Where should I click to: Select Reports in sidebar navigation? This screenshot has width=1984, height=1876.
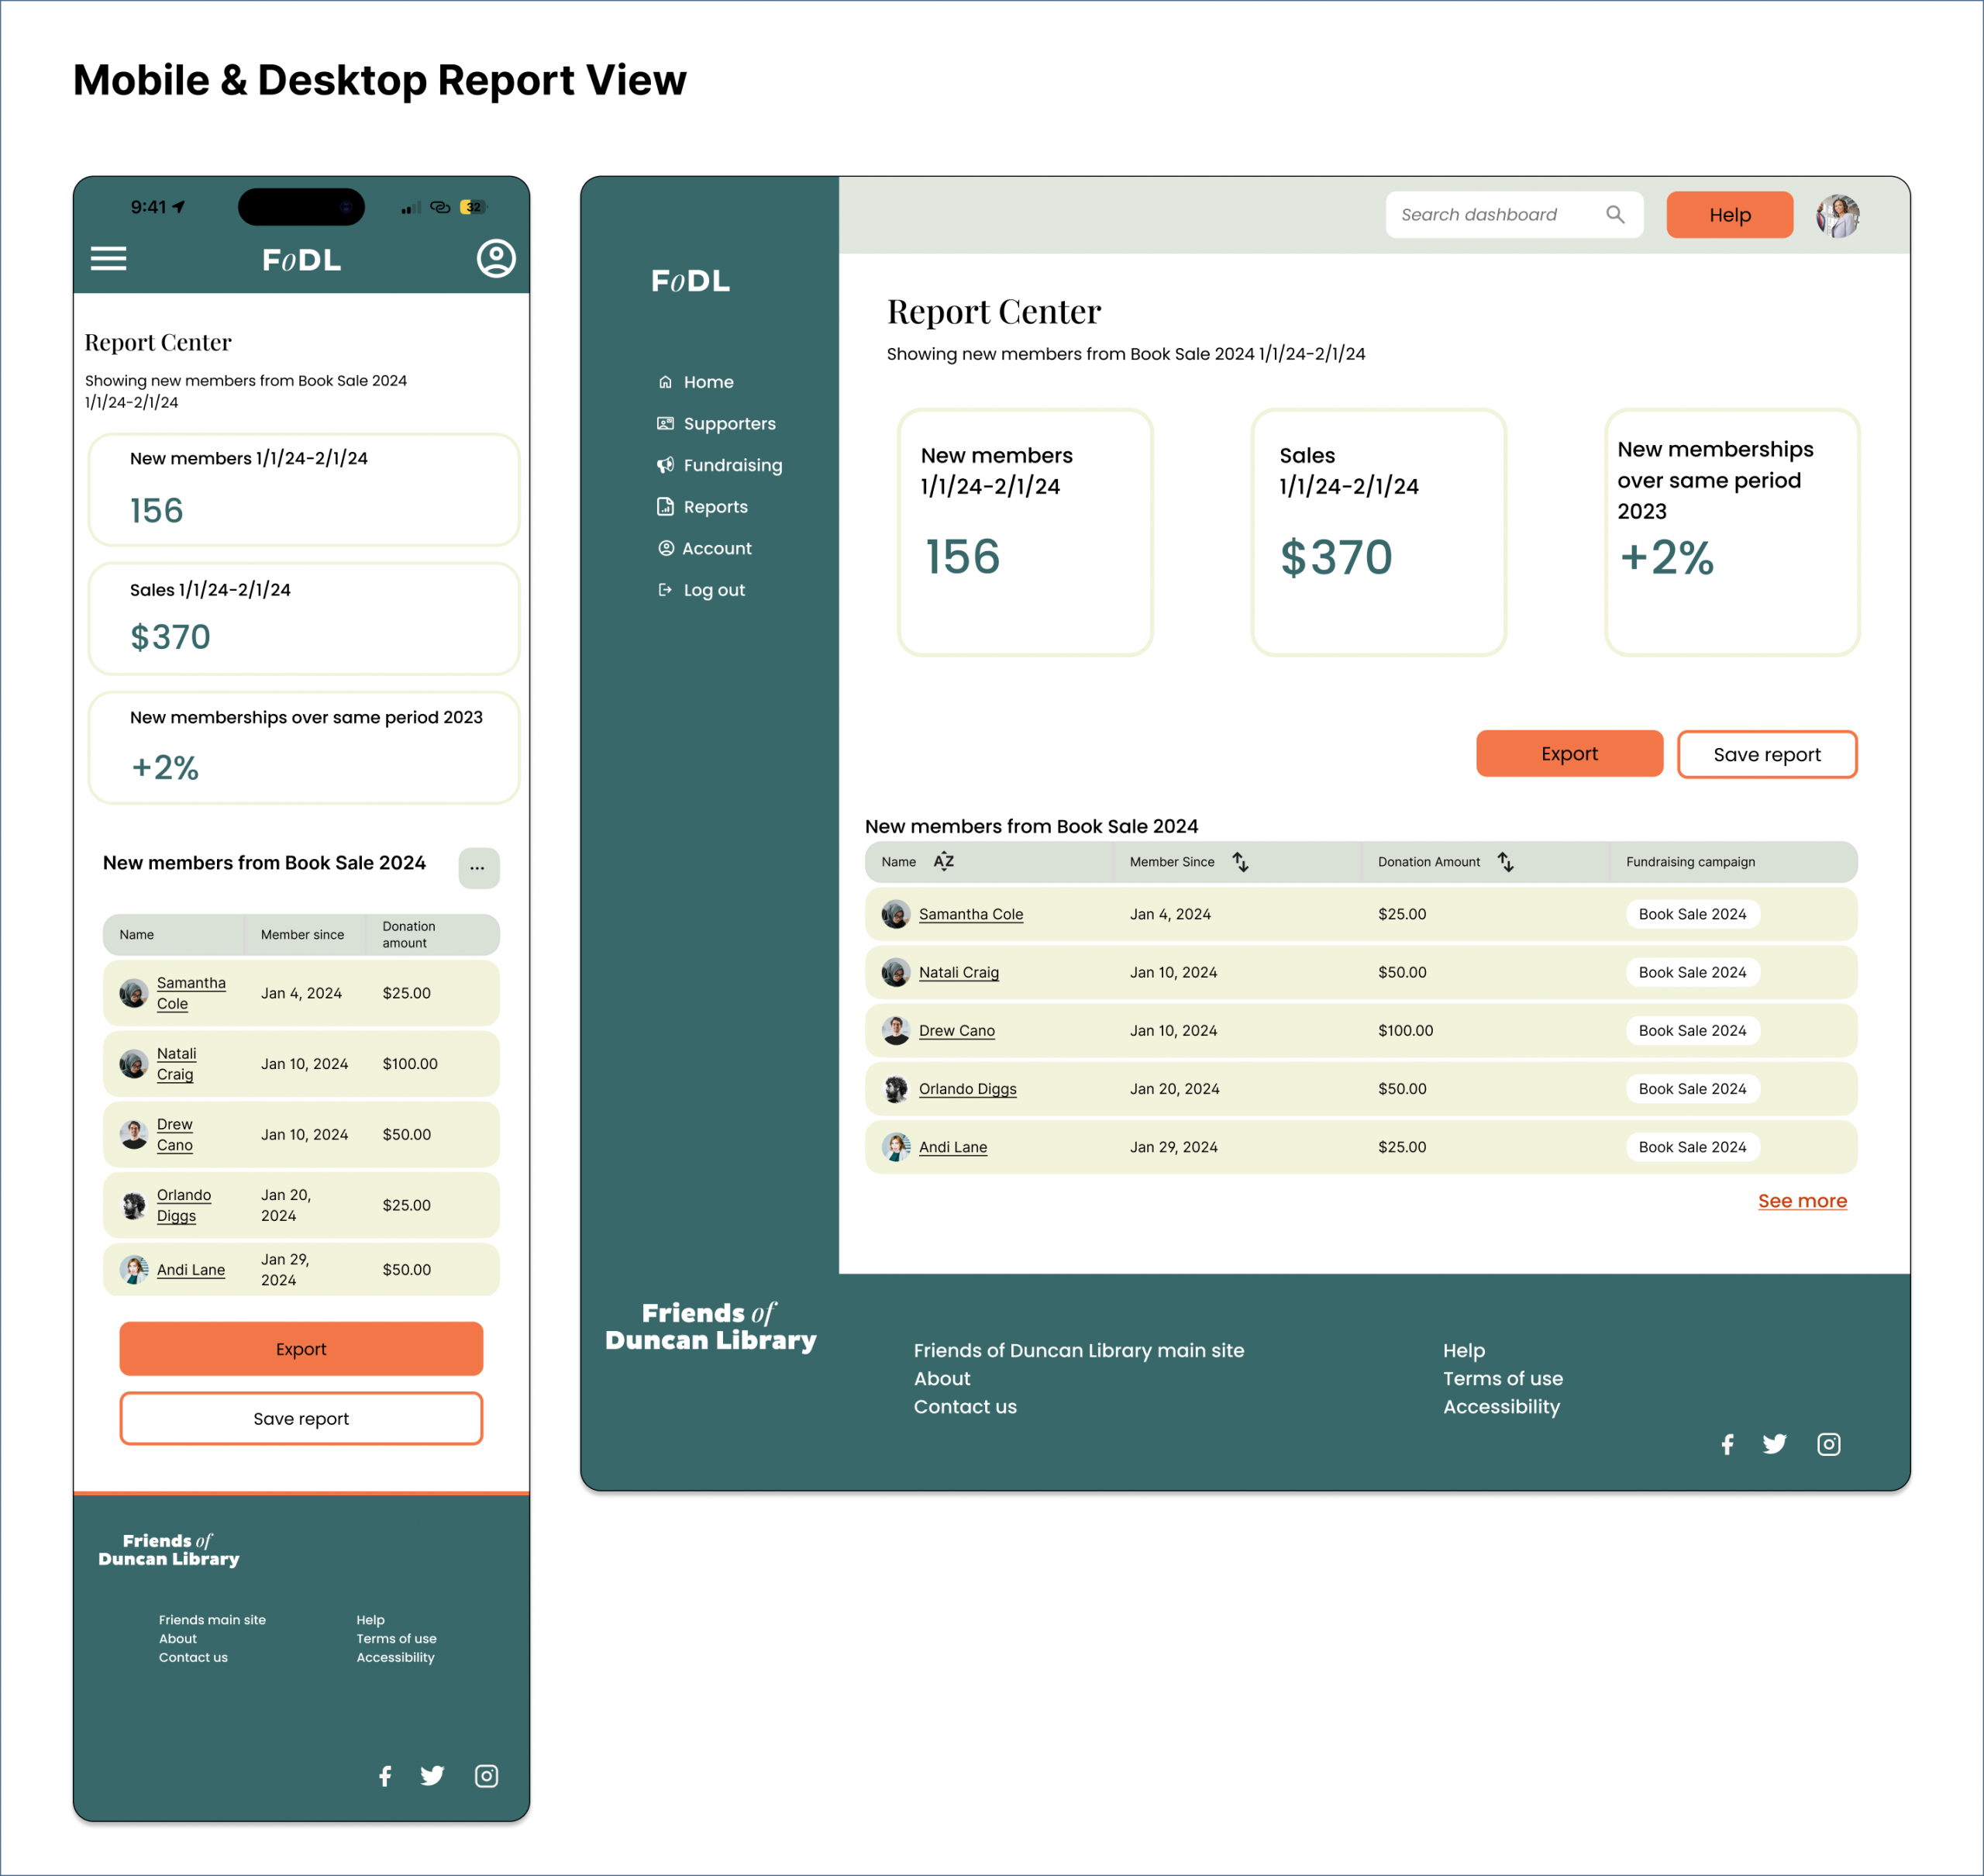[x=715, y=507]
